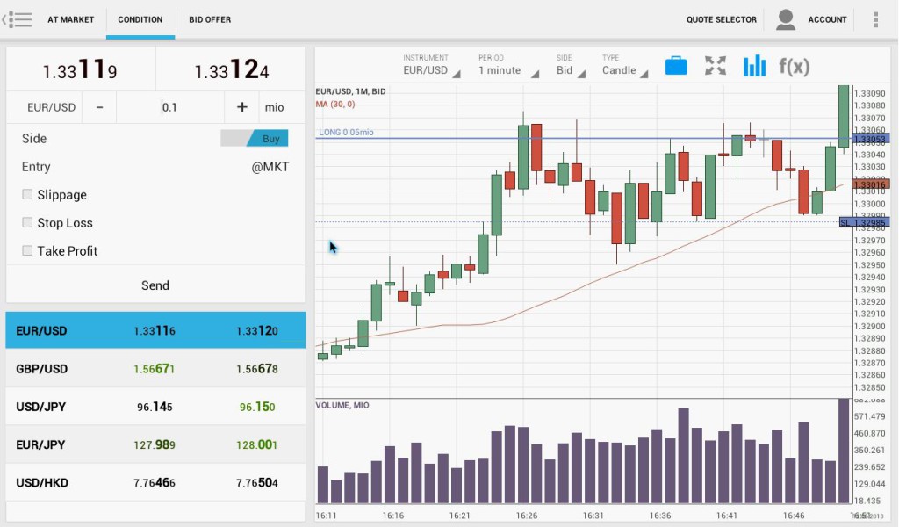Click the EUR/USD instrument label in order form
The height and width of the screenshot is (527, 899).
click(51, 107)
